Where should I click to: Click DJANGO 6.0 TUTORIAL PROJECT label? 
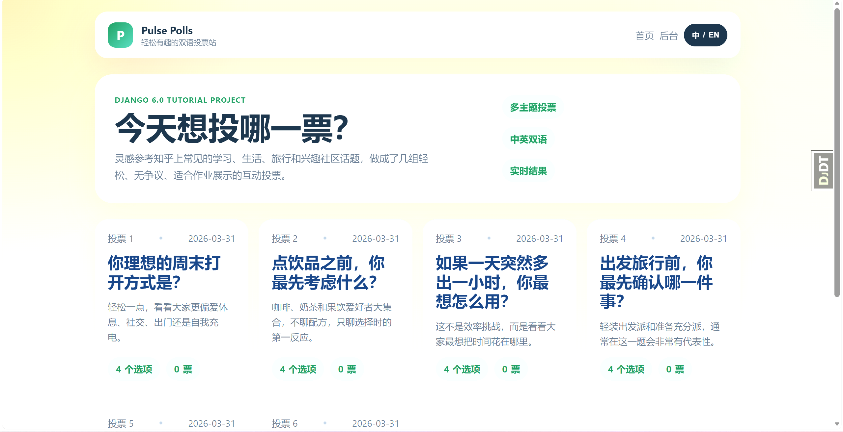180,100
